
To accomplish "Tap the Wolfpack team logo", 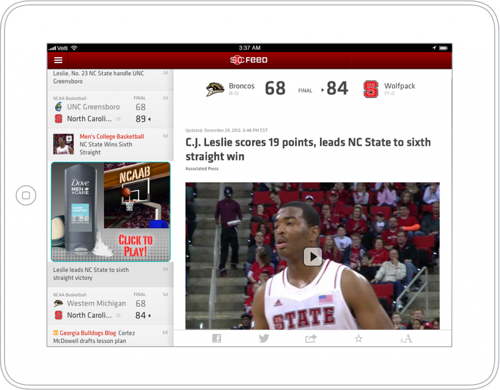I will pyautogui.click(x=371, y=89).
